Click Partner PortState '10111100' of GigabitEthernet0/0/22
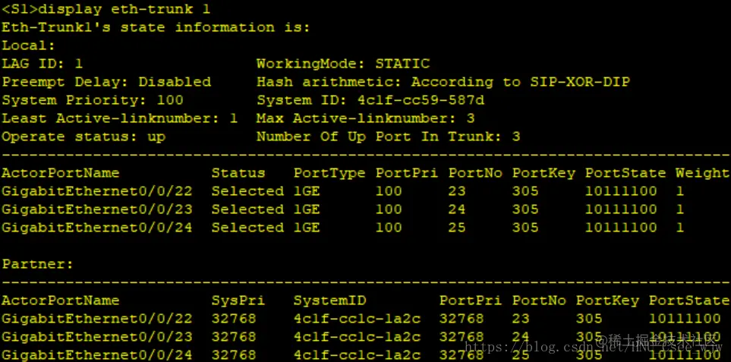This screenshot has width=731, height=362. 685,320
